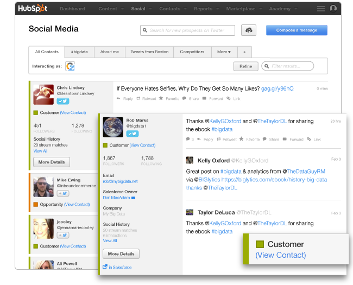Open View Contact link for Mike Ewing

click(77, 205)
